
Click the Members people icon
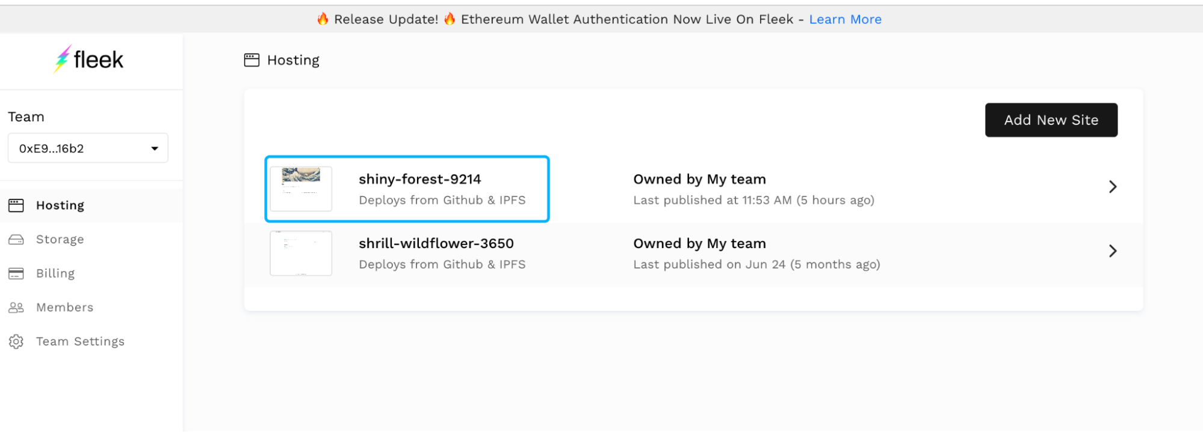(16, 308)
